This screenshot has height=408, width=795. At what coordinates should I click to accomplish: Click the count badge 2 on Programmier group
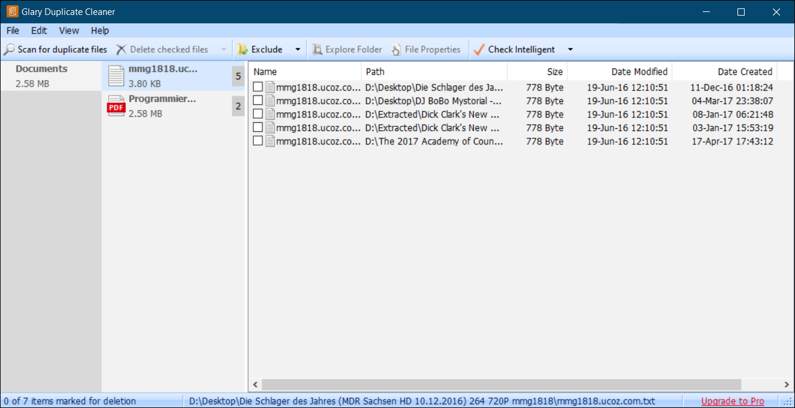(238, 106)
